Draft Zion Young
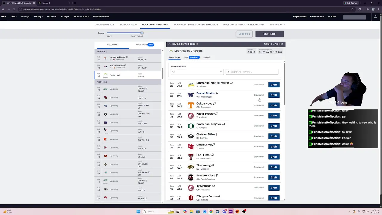The image size is (382, 215). pyautogui.click(x=274, y=167)
